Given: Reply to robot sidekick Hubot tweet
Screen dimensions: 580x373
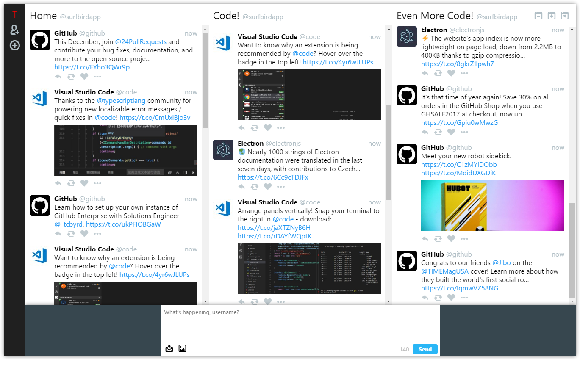Looking at the screenshot, I should point(425,239).
